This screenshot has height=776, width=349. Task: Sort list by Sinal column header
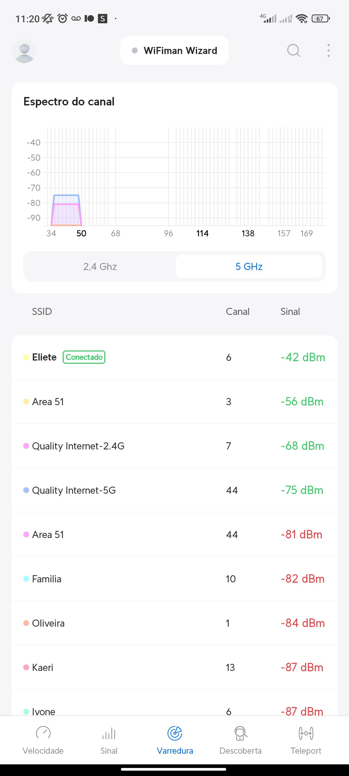(x=290, y=312)
